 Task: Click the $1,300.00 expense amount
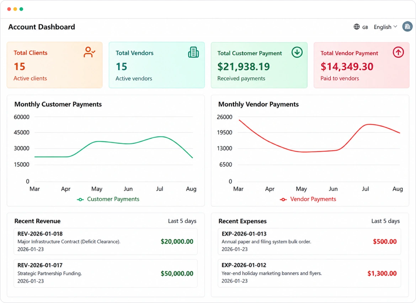click(382, 273)
